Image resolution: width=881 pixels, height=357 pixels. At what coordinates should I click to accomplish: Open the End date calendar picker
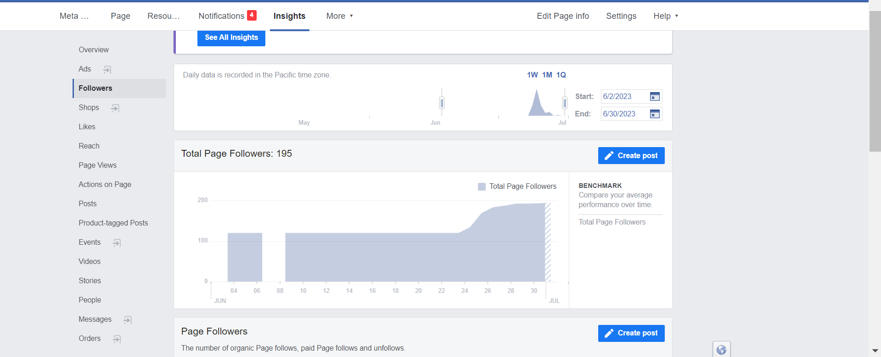tap(655, 114)
